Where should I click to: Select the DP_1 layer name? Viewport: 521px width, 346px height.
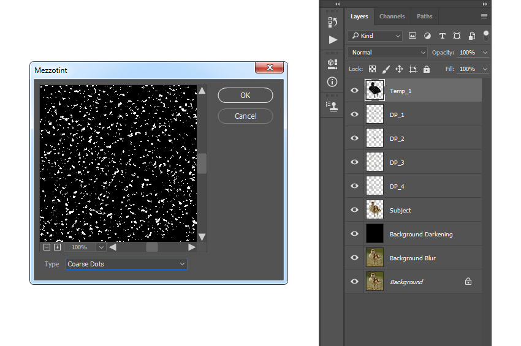tap(397, 115)
